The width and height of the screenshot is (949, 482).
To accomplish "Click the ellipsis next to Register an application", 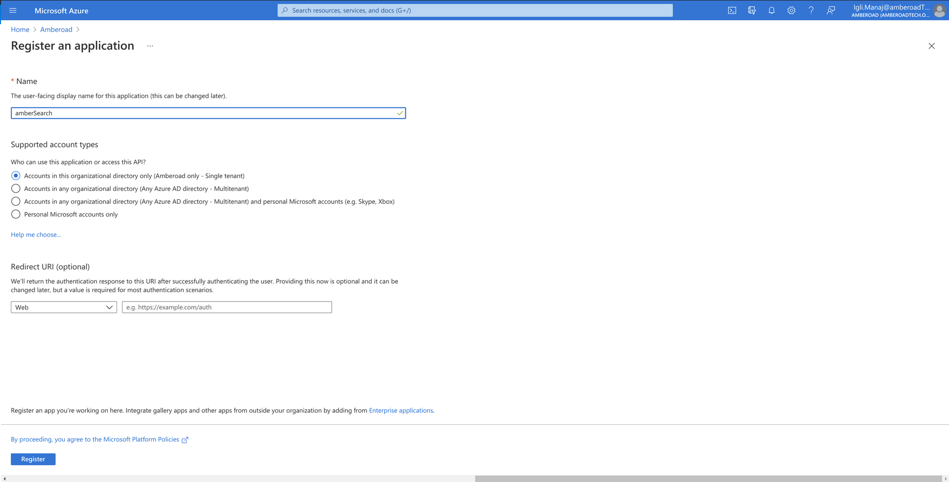I will pyautogui.click(x=150, y=46).
